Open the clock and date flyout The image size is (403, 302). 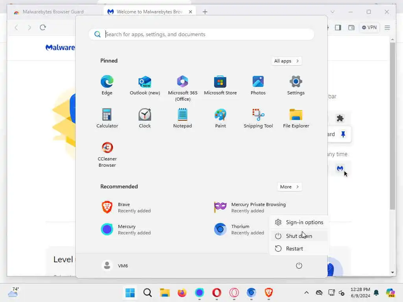(x=360, y=293)
